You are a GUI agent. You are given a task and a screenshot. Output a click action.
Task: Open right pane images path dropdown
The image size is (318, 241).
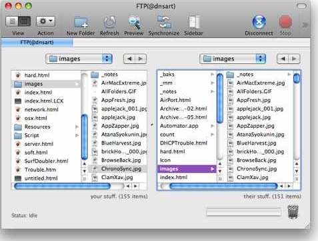[233, 59]
